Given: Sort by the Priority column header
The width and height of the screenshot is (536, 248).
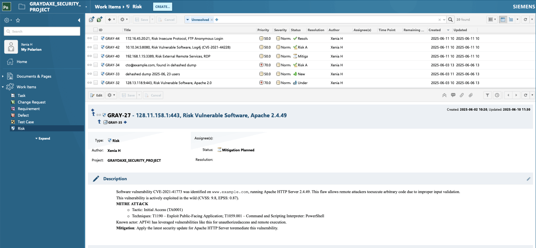Looking at the screenshot, I should pyautogui.click(x=263, y=30).
